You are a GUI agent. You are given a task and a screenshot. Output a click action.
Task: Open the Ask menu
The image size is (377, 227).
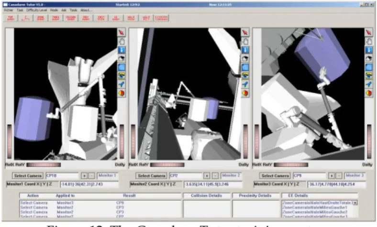click(64, 10)
